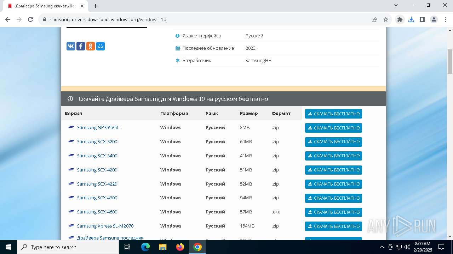The height and width of the screenshot is (254, 453).
Task: Click .exe format cell
Action: click(276, 212)
